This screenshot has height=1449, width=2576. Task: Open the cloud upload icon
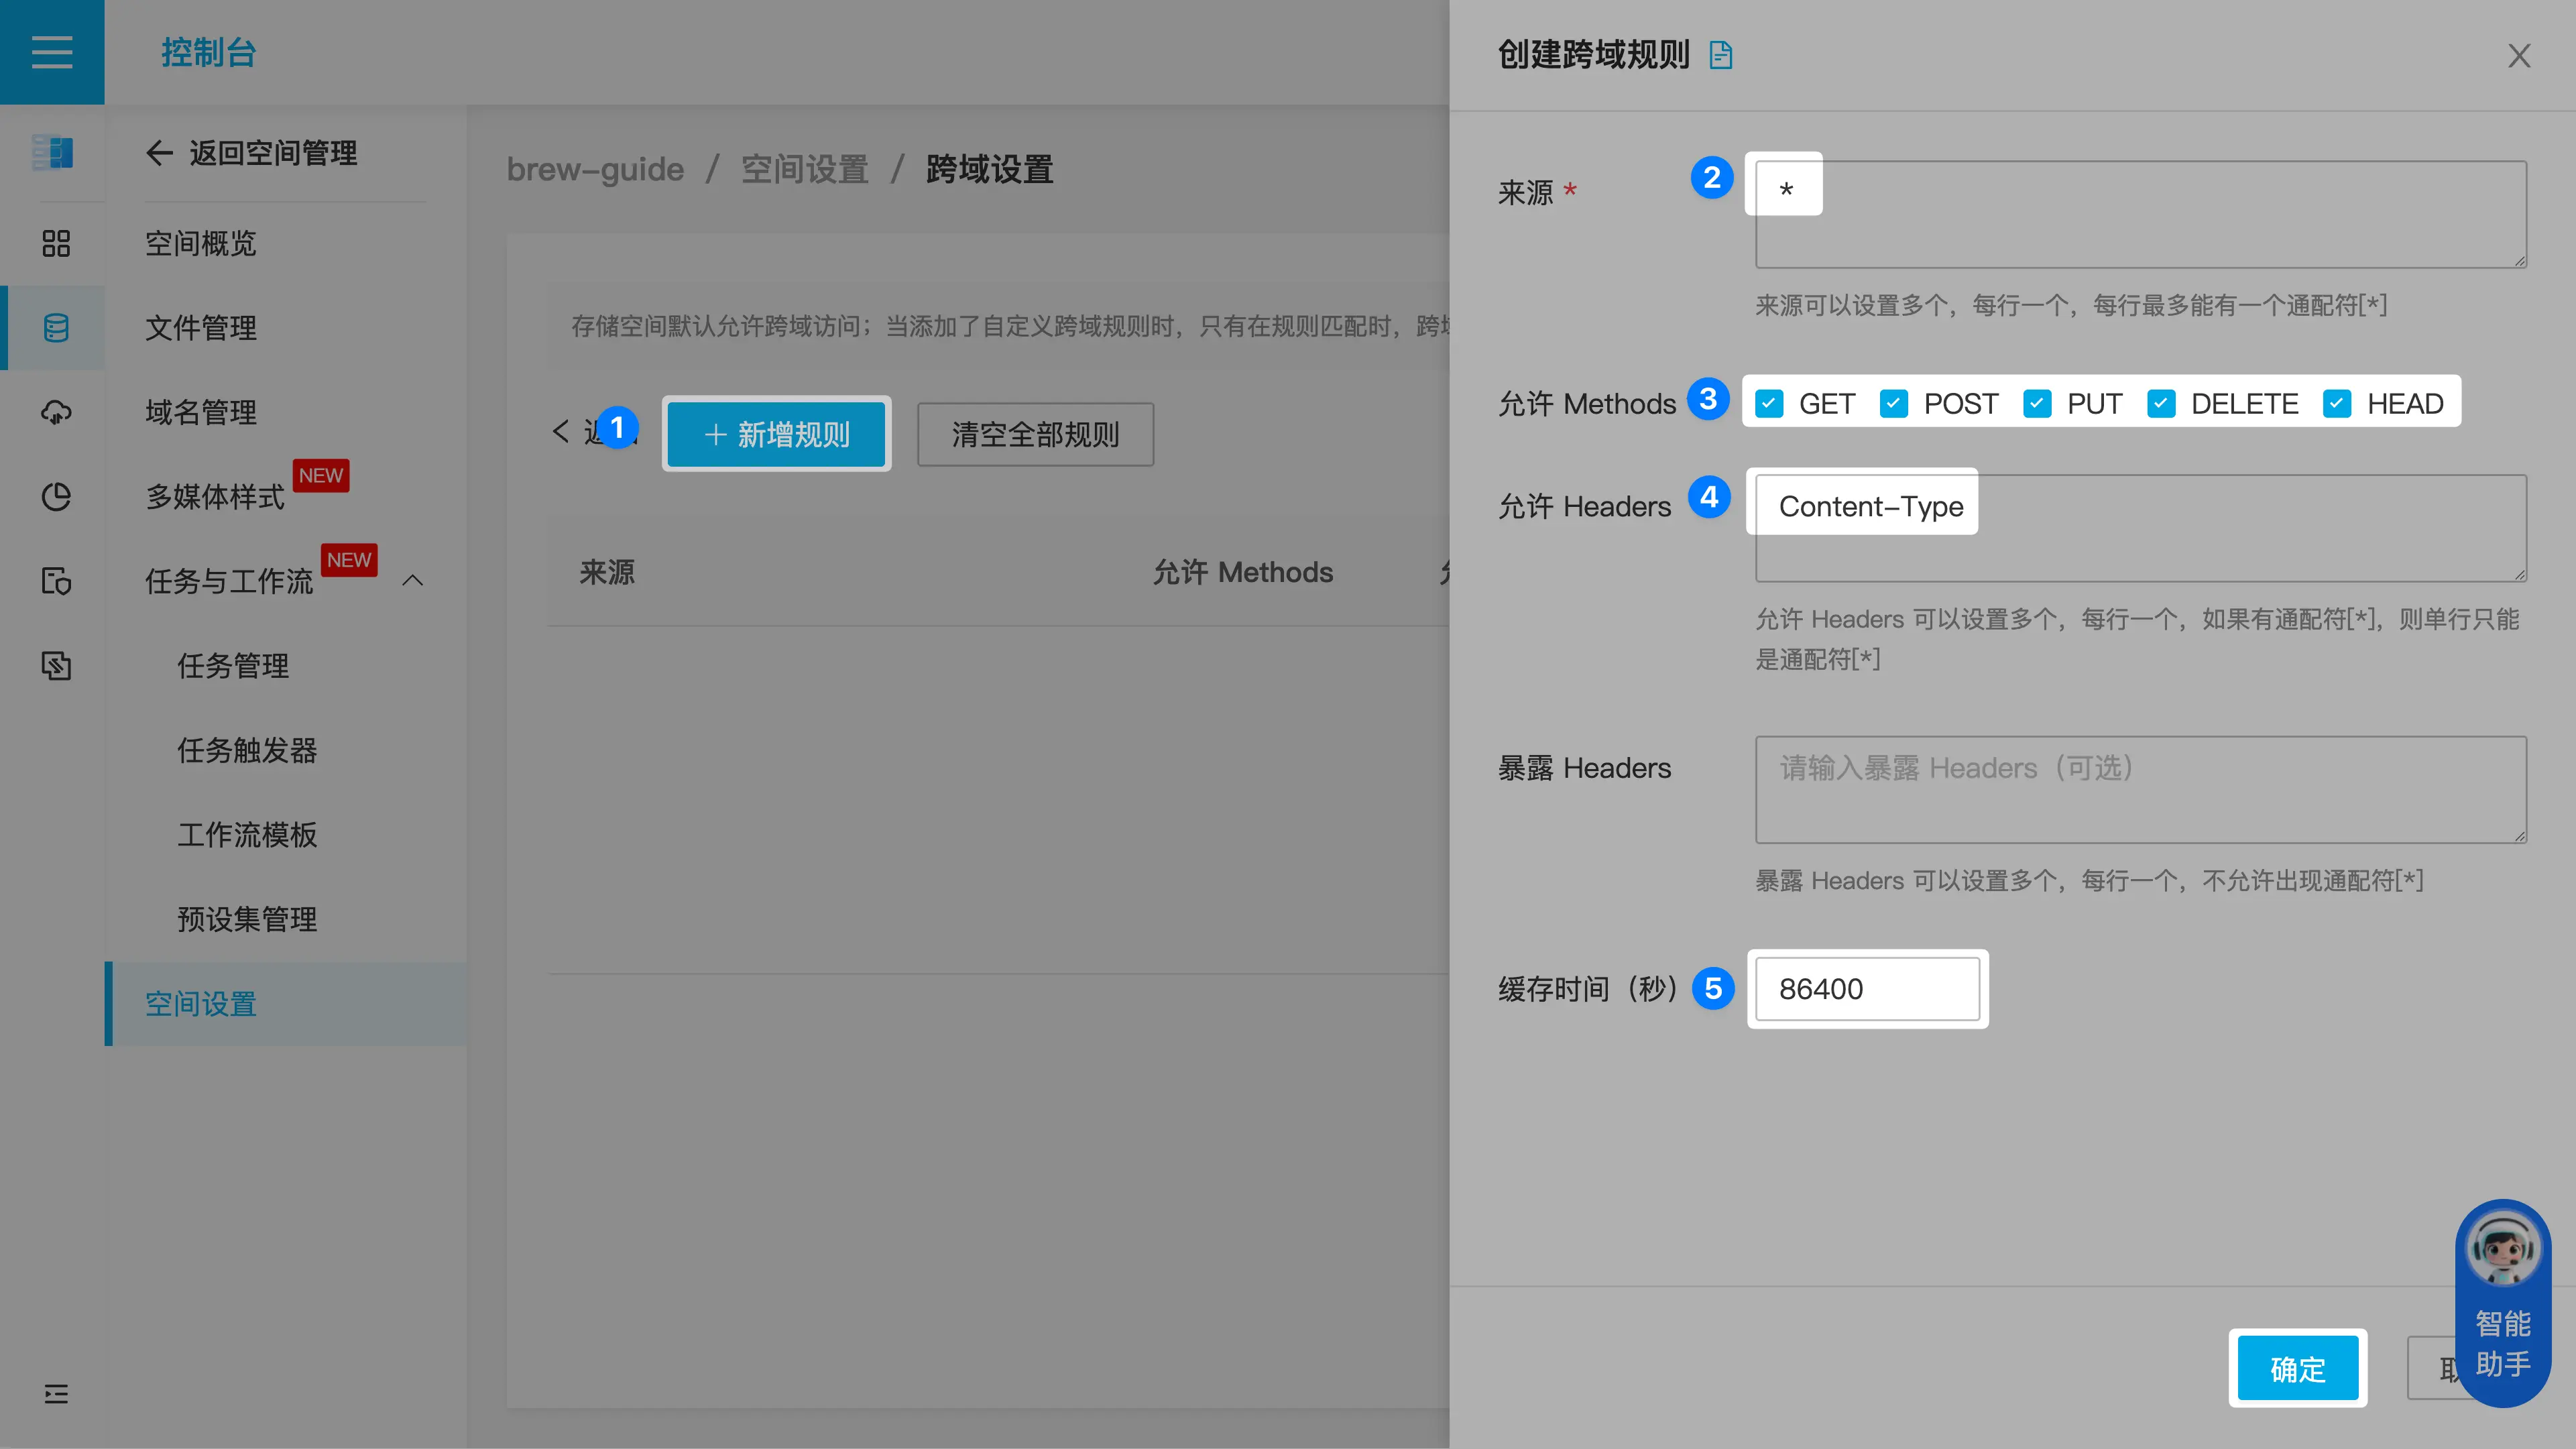56,412
